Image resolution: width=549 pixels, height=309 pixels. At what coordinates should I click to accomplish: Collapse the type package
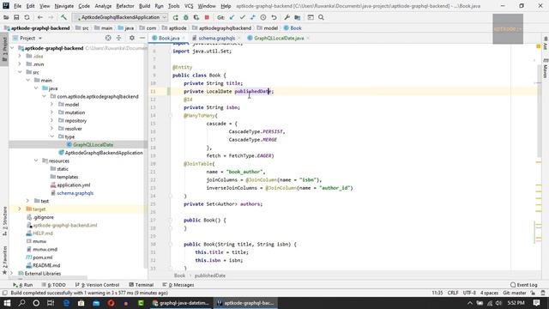(x=51, y=136)
